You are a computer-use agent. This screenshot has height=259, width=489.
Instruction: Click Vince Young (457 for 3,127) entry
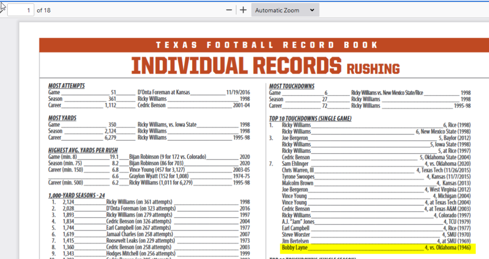(x=161, y=170)
